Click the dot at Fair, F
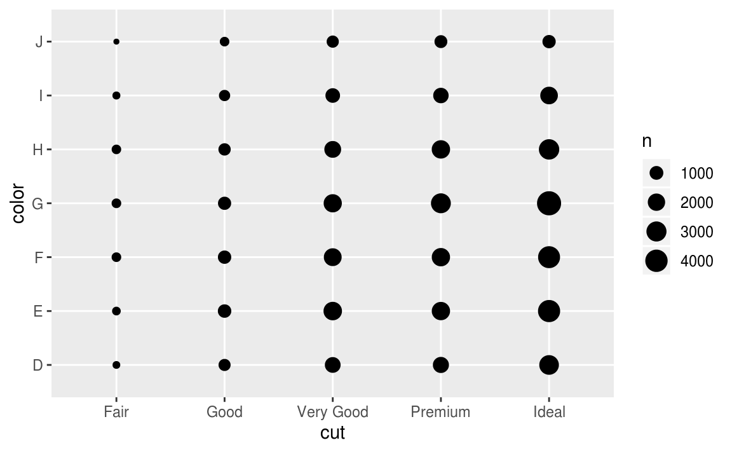 (x=116, y=257)
